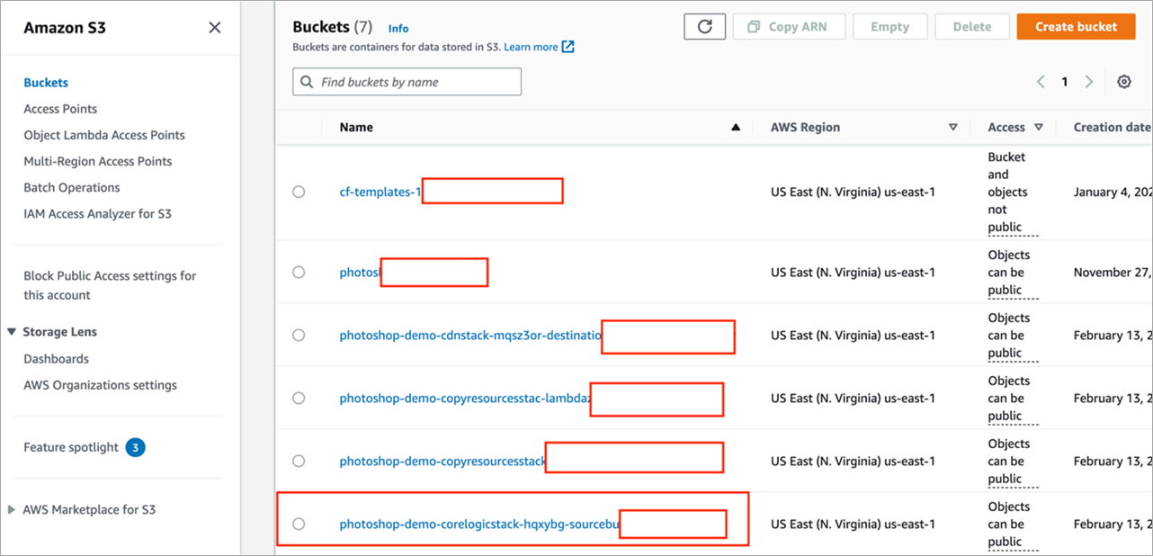Go to previous page chevron
1153x556 pixels.
(x=1041, y=82)
